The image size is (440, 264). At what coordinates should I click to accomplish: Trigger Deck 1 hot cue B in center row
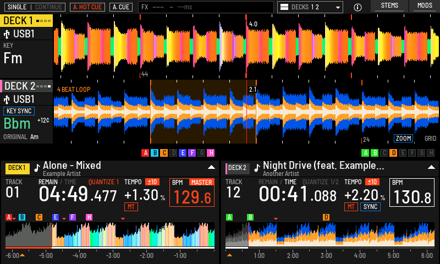click(x=155, y=153)
